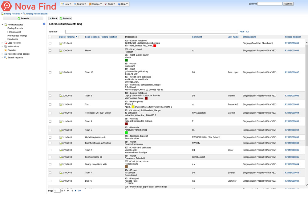308x197 pixels.
Task: Click the Favorites star icon
Action: point(6,50)
